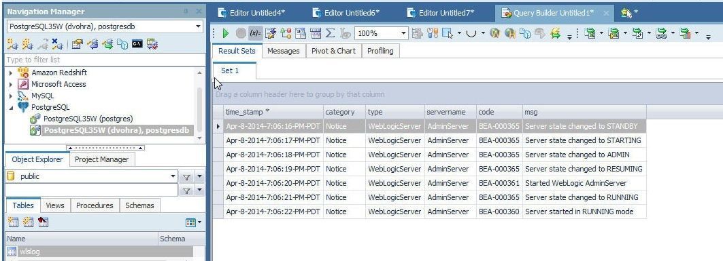Expand the MySQL tree node
This screenshot has height=261, width=723.
[x=11, y=96]
